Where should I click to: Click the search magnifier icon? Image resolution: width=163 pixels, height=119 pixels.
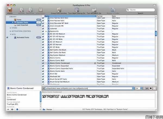(x=128, y=10)
